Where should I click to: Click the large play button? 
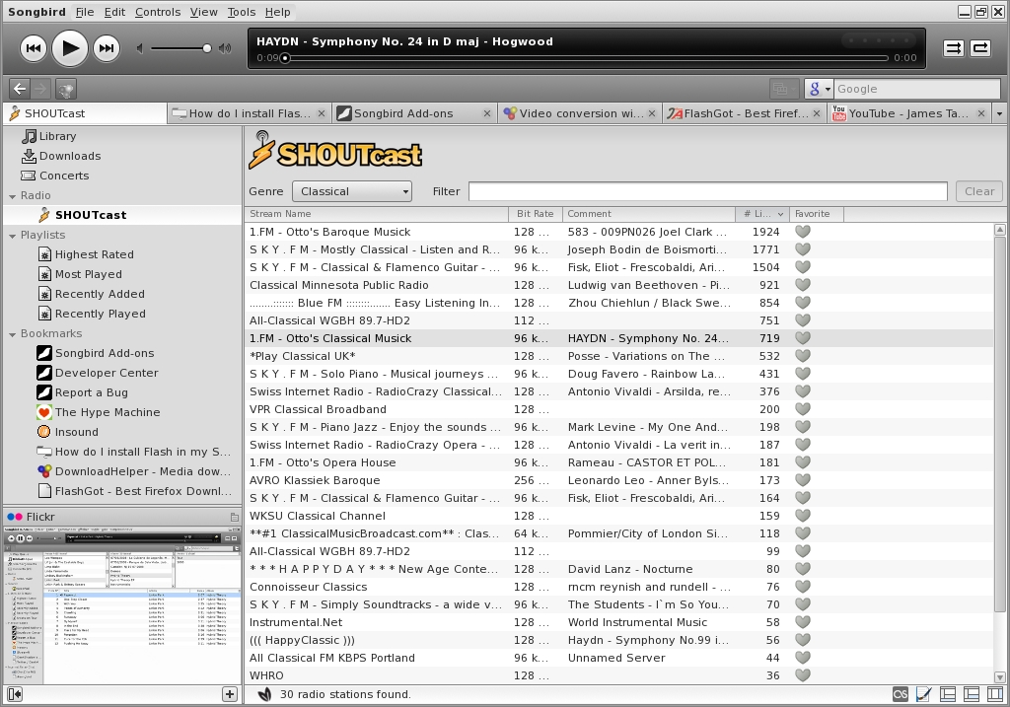(70, 48)
